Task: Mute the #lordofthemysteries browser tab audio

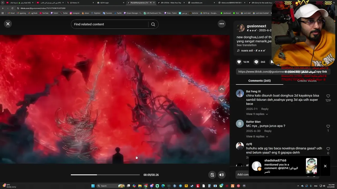Action: (151, 3)
